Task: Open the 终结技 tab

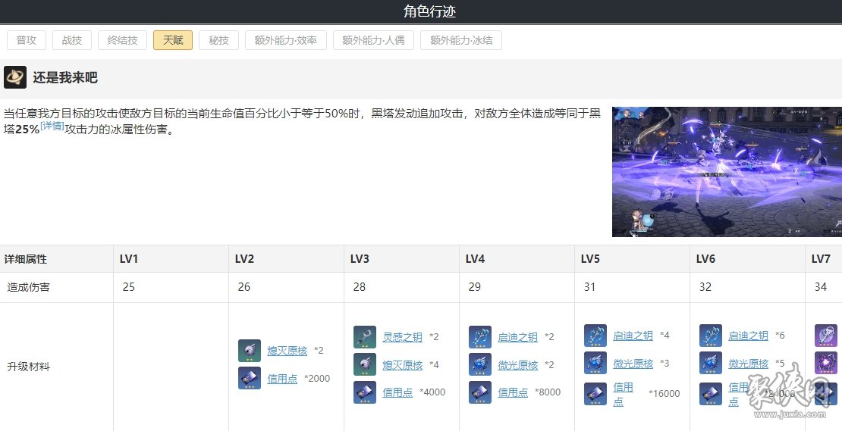Action: 122,40
